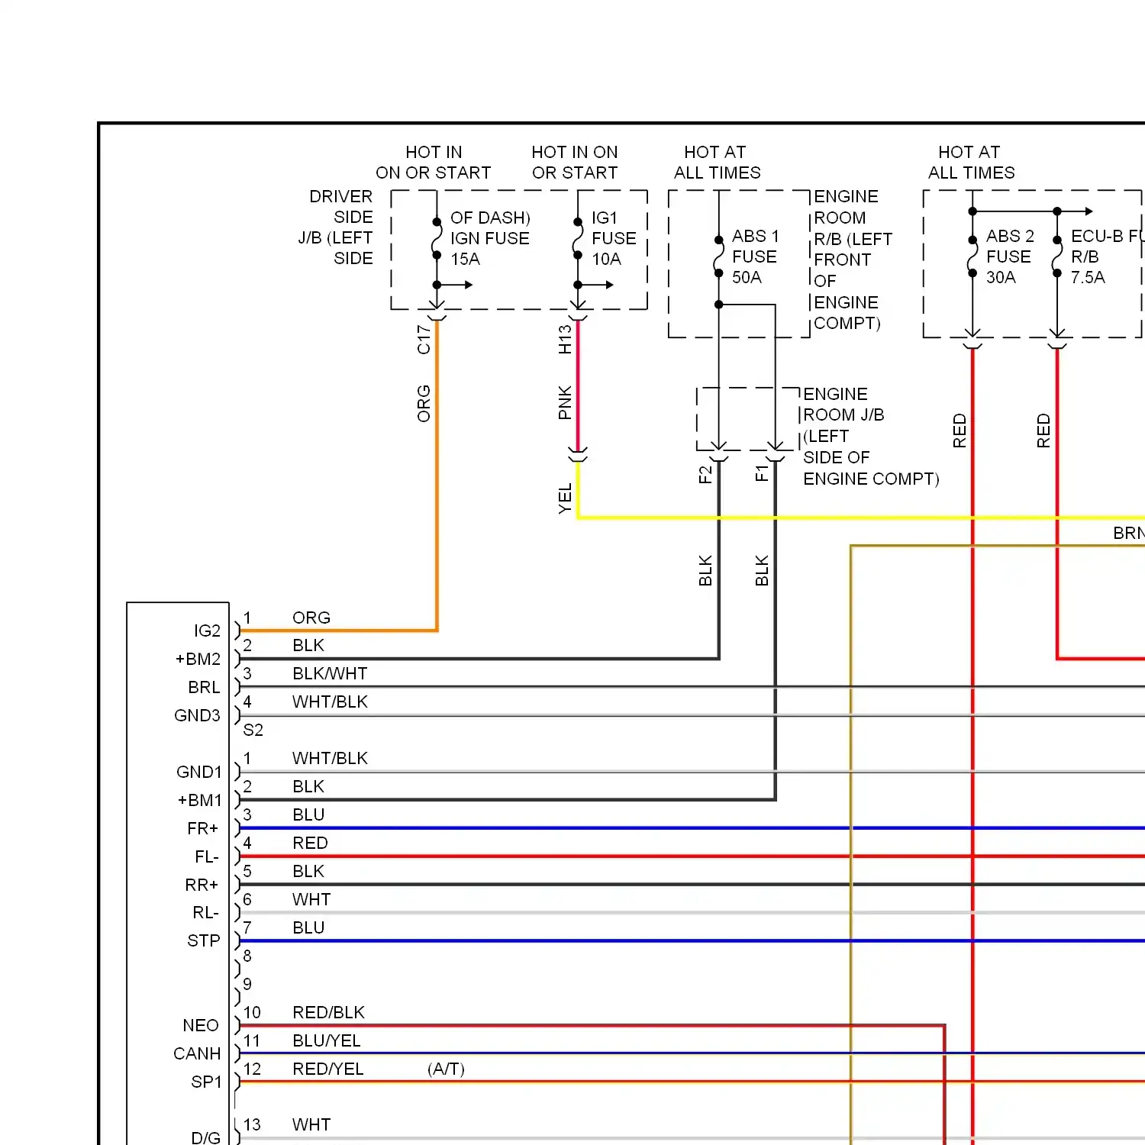The height and width of the screenshot is (1145, 1145).
Task: Select the BLK/WHT wire color text
Action: click(x=330, y=673)
